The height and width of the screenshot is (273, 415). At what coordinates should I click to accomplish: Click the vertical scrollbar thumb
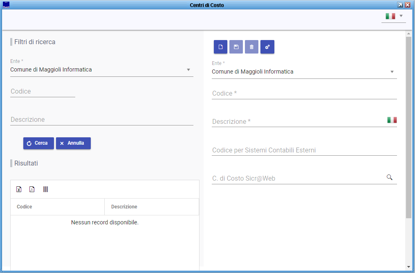pos(408,128)
